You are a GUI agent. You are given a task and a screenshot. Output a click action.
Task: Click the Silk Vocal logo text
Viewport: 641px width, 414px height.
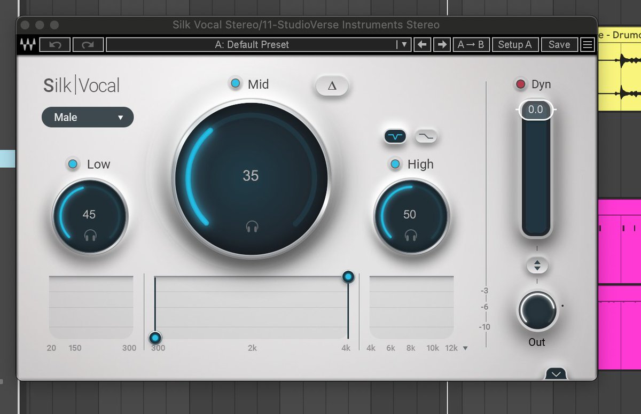(82, 85)
